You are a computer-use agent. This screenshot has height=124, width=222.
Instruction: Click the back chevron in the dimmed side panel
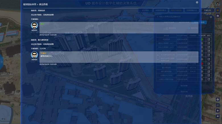[157, 17]
